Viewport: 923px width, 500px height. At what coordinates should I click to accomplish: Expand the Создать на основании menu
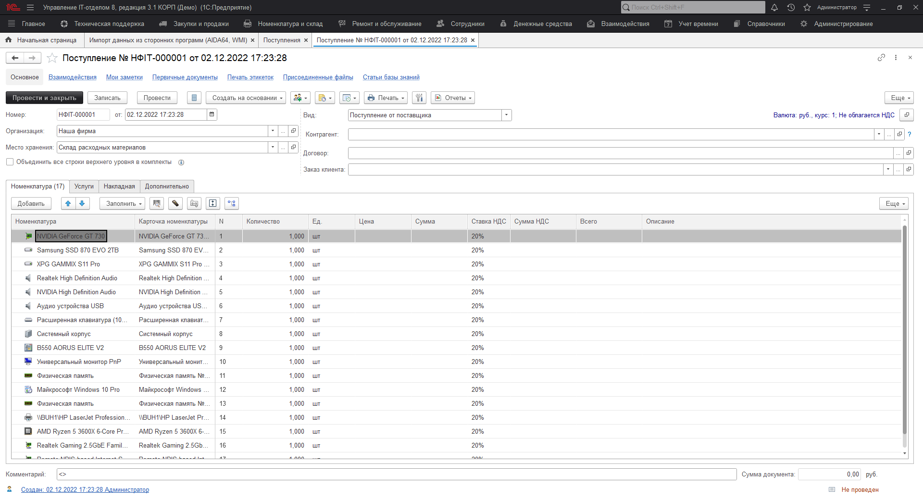pos(247,98)
